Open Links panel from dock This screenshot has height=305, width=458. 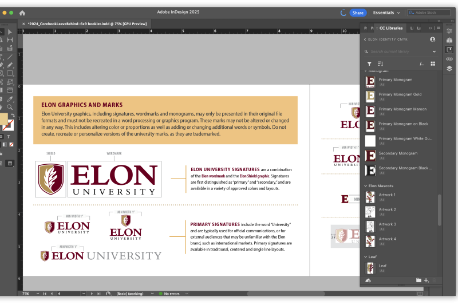[449, 59]
